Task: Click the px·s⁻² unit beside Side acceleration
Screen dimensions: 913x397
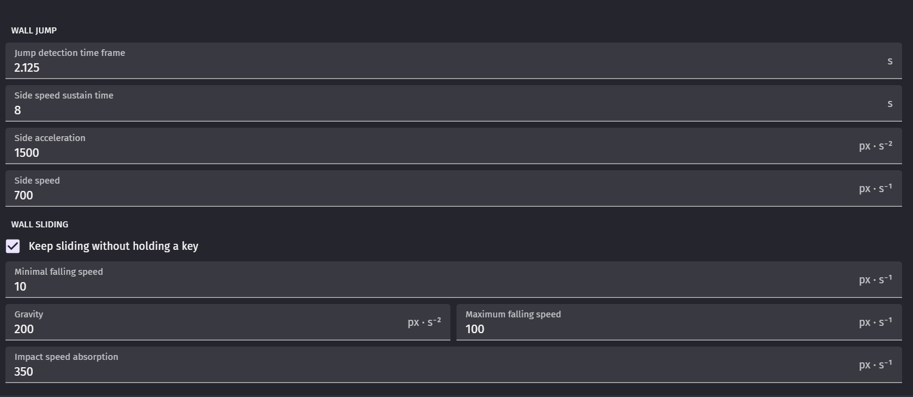Action: pos(875,146)
